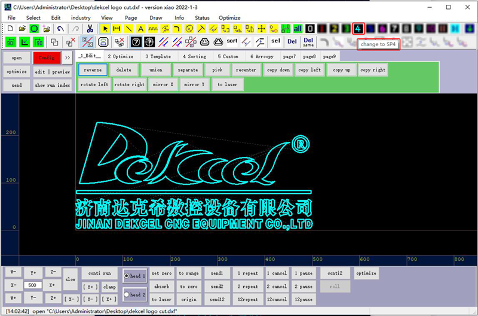Select the head 2 radio button
Image resolution: width=478 pixels, height=316 pixels.
[127, 294]
